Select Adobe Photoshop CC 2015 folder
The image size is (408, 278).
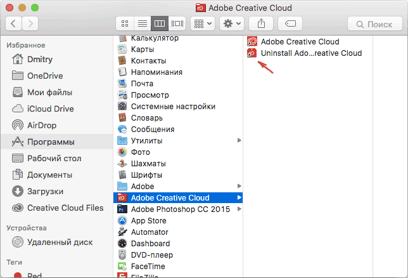coord(178,209)
